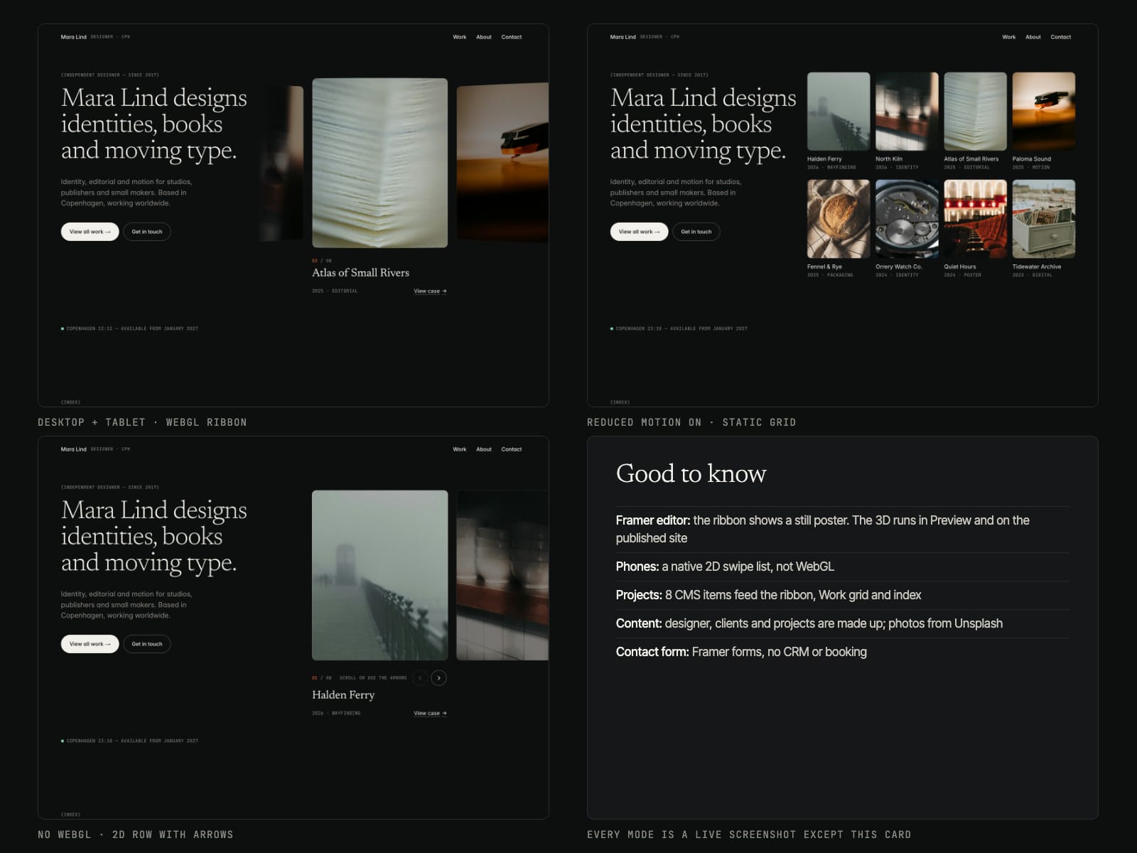Follow 'View case' link under Atlas of Small Rivers
The width and height of the screenshot is (1137, 853).
coord(430,291)
